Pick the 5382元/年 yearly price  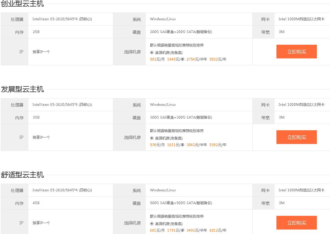pyautogui.click(x=218, y=145)
